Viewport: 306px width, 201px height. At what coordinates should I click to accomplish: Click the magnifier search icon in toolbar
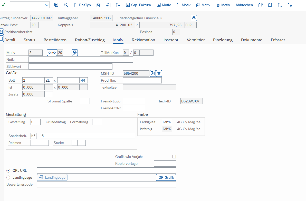[66, 5]
